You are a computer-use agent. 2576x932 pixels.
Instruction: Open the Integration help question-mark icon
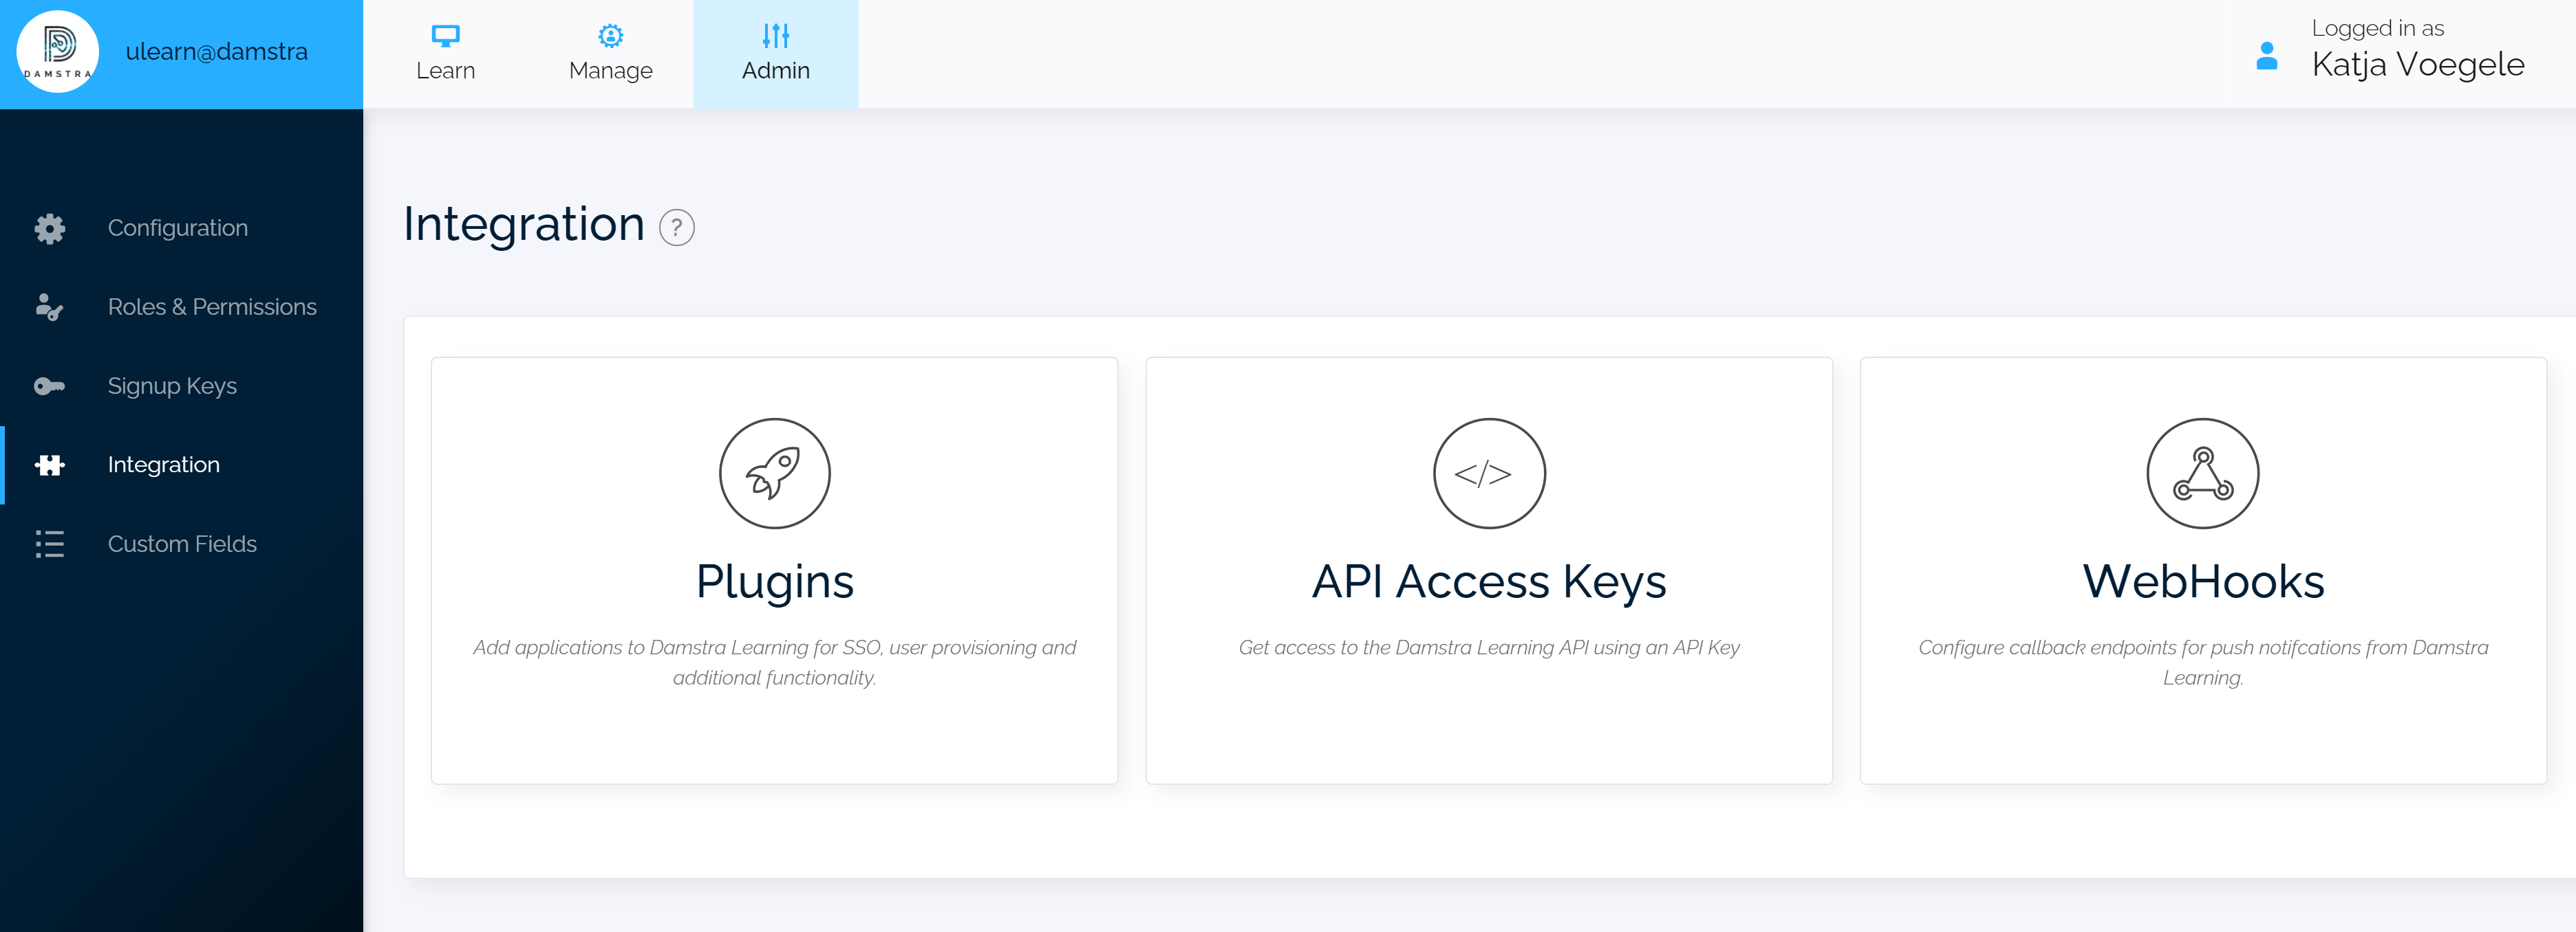(678, 228)
